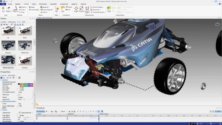This screenshot has height=125, width=222.
Task: Open the Polyline dropdown
Action: [x=27, y=7]
